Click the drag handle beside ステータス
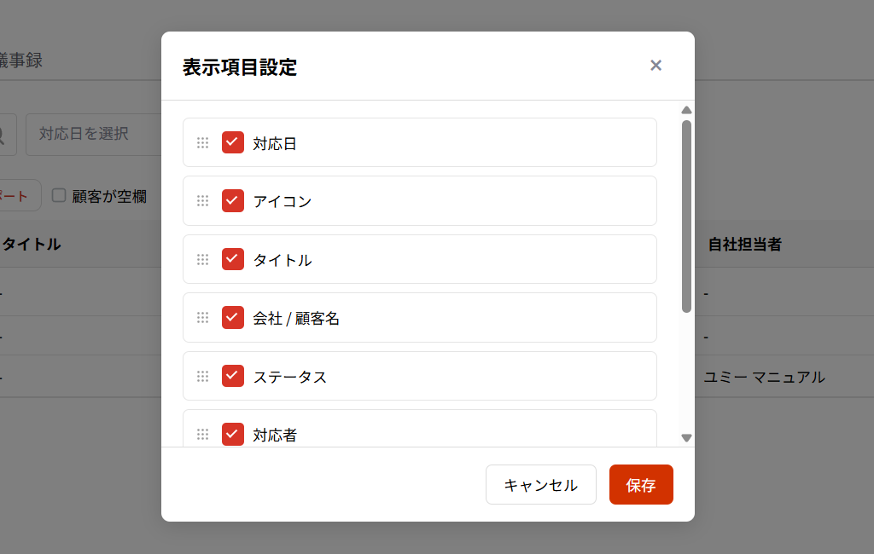Viewport: 874px width, 554px height. click(x=202, y=376)
